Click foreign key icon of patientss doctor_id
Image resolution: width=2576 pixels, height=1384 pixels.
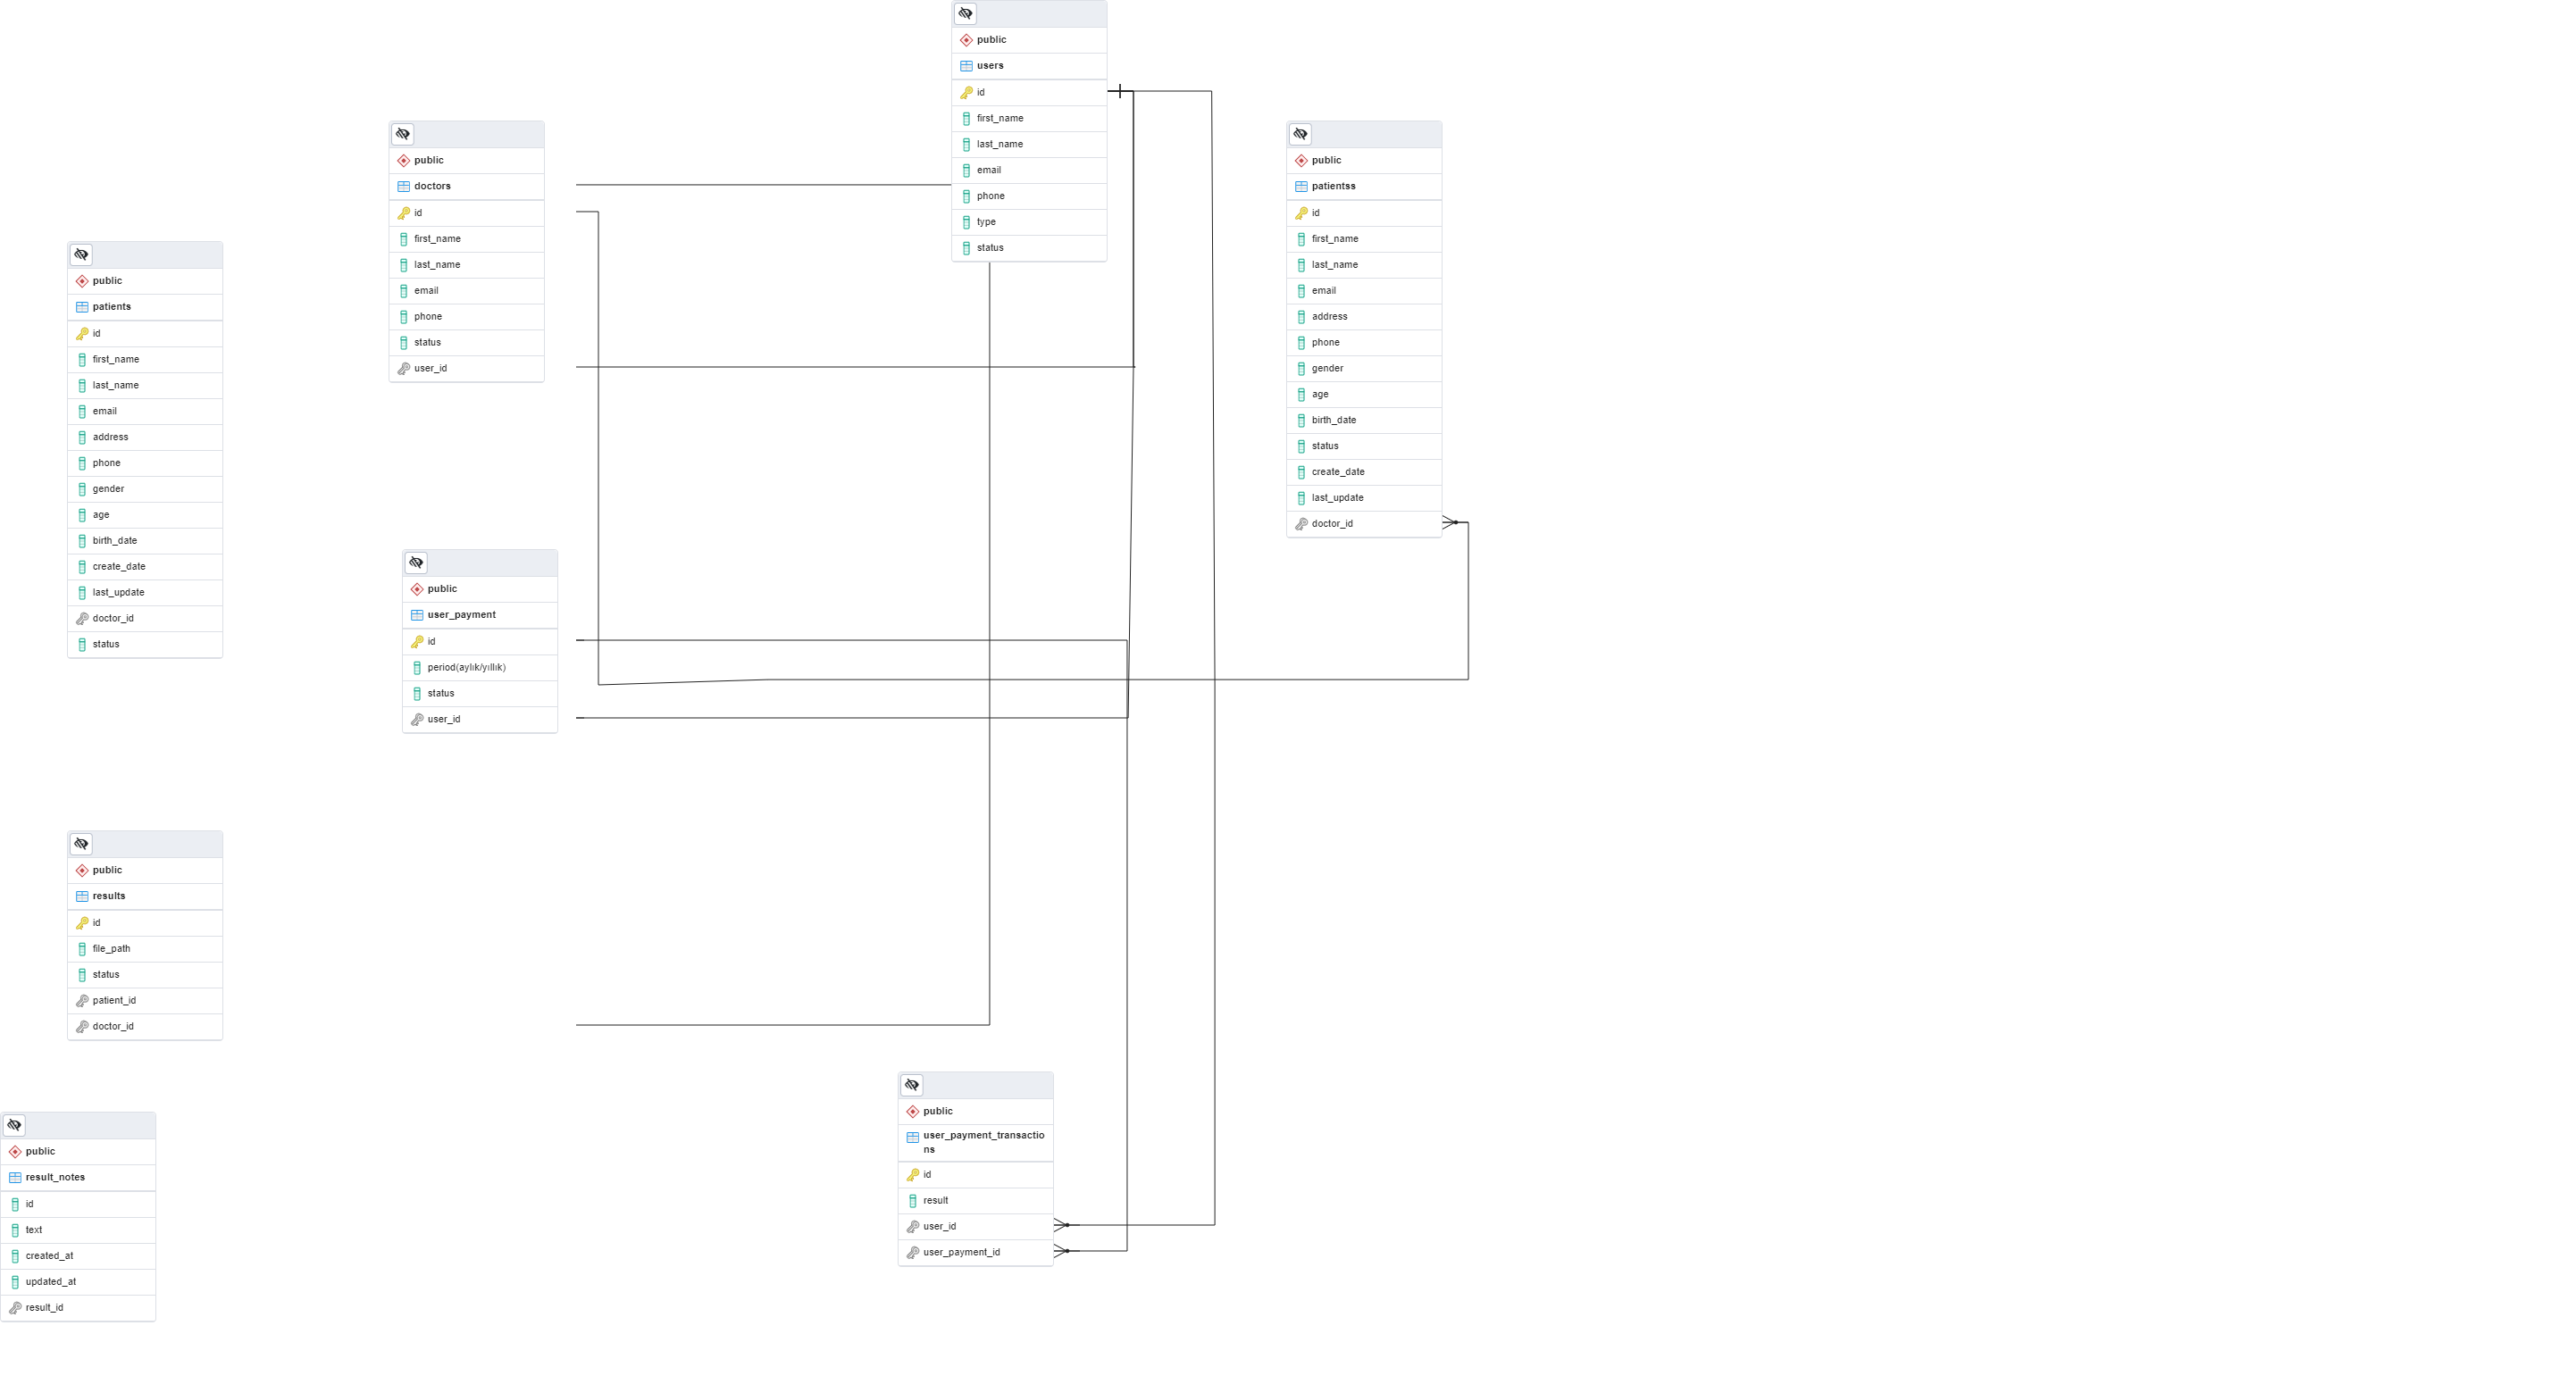coord(1301,524)
